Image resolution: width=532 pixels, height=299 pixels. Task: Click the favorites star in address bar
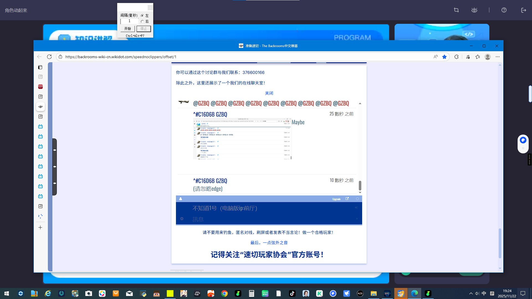click(x=444, y=57)
